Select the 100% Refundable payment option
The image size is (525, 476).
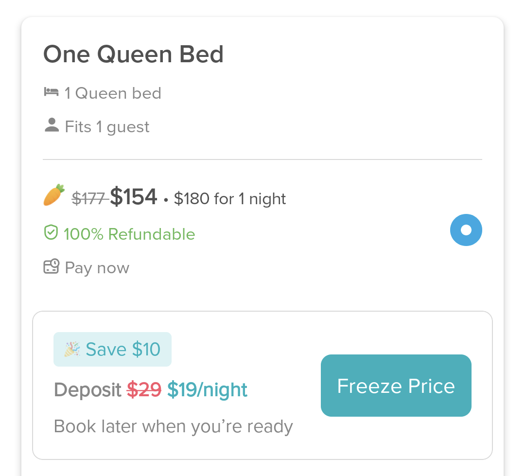click(x=129, y=234)
